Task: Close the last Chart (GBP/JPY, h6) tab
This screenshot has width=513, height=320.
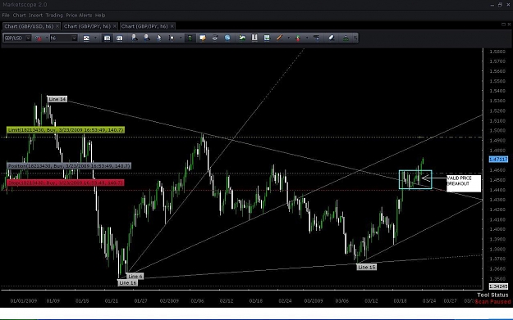Action: 172,26
